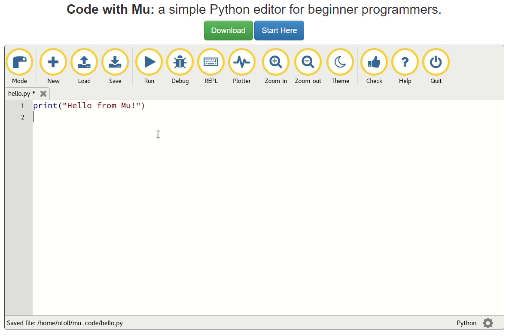Click the Start Here button

click(279, 31)
